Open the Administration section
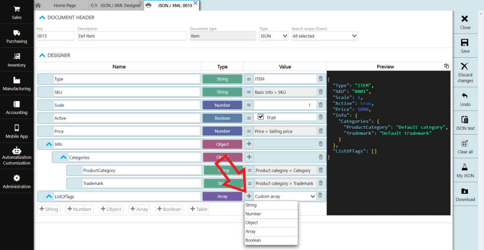Screen dimensions: 484x250 pos(17,181)
